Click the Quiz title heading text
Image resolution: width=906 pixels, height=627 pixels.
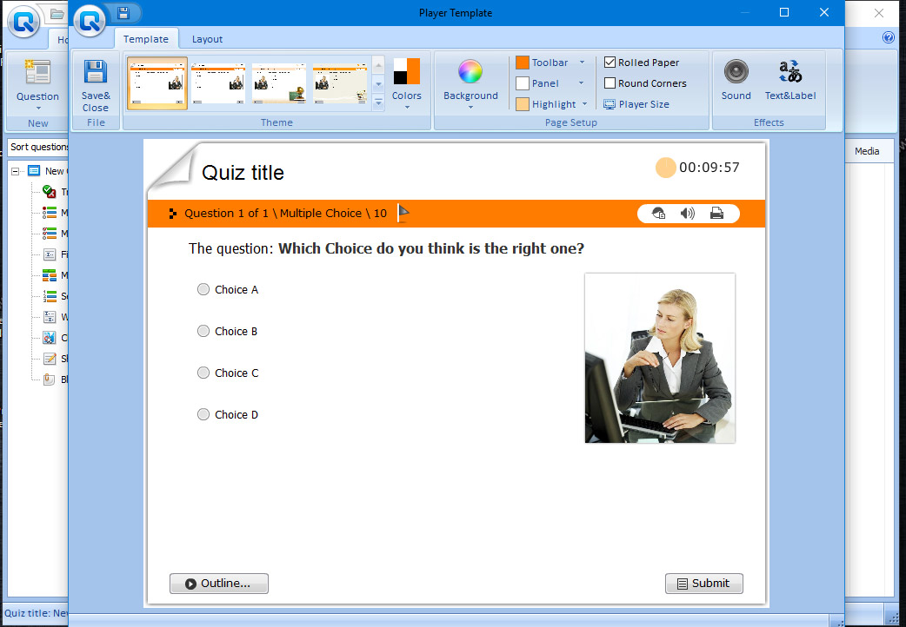click(x=243, y=173)
